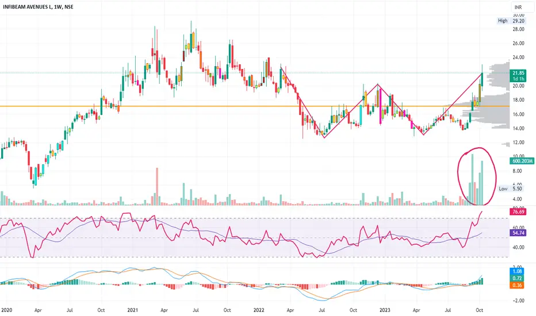Click the 54.74 RSI average label
This screenshot has height=316, width=536.
(518, 233)
